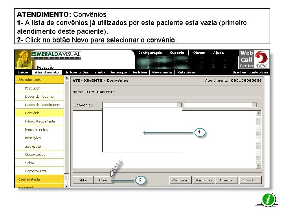Image resolution: width=283 pixels, height=212 pixels.
Task: Select Pesquisar in the sidebar
Action: (39, 88)
